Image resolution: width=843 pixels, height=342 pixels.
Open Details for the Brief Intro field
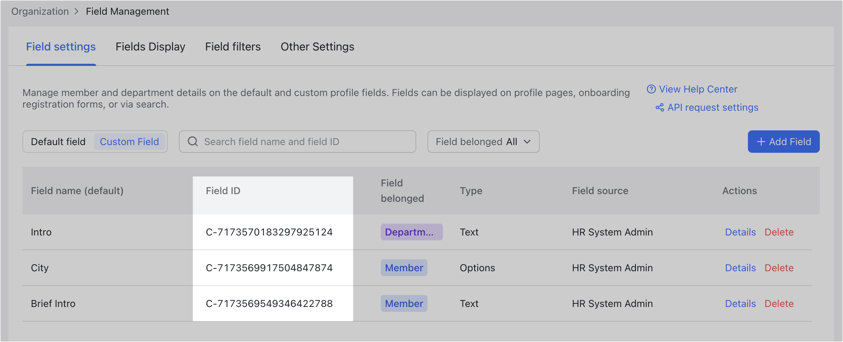pos(740,303)
